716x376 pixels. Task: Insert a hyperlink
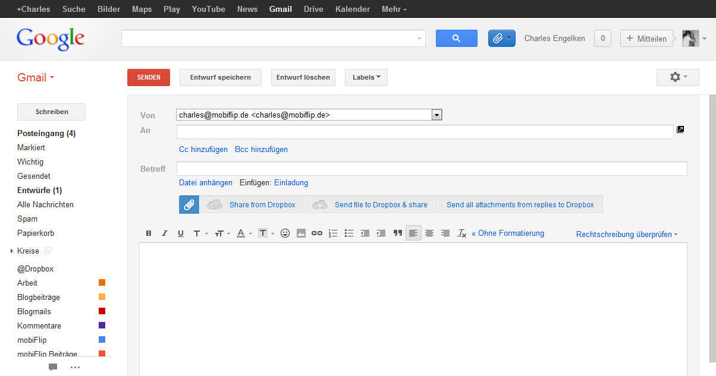[x=317, y=233]
